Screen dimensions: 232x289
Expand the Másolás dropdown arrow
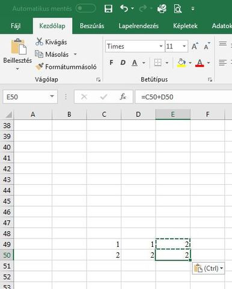click(75, 54)
